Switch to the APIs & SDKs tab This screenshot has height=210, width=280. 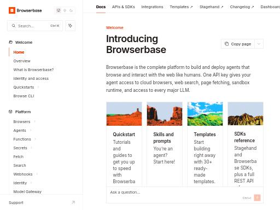[124, 7]
